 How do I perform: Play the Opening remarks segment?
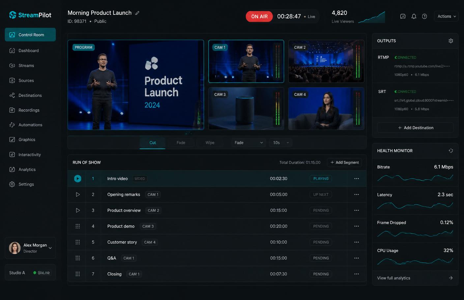click(78, 194)
